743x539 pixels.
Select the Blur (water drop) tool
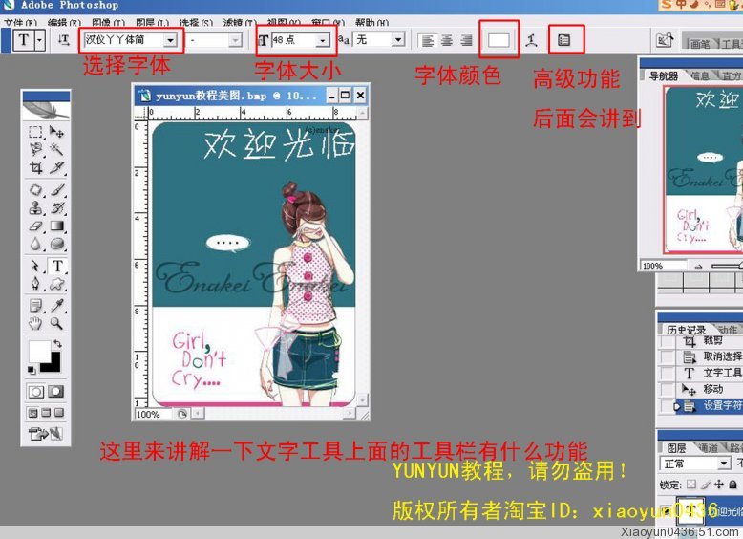[36, 244]
